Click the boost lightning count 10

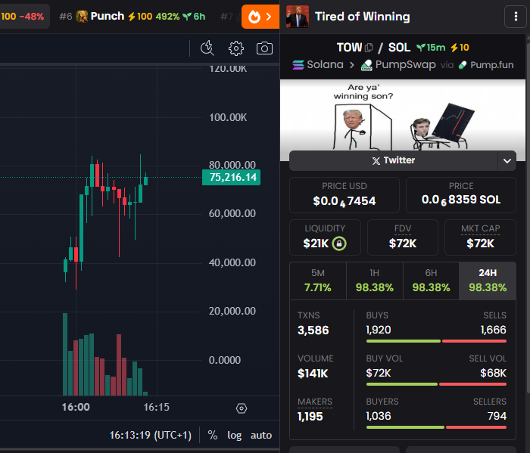click(x=460, y=48)
